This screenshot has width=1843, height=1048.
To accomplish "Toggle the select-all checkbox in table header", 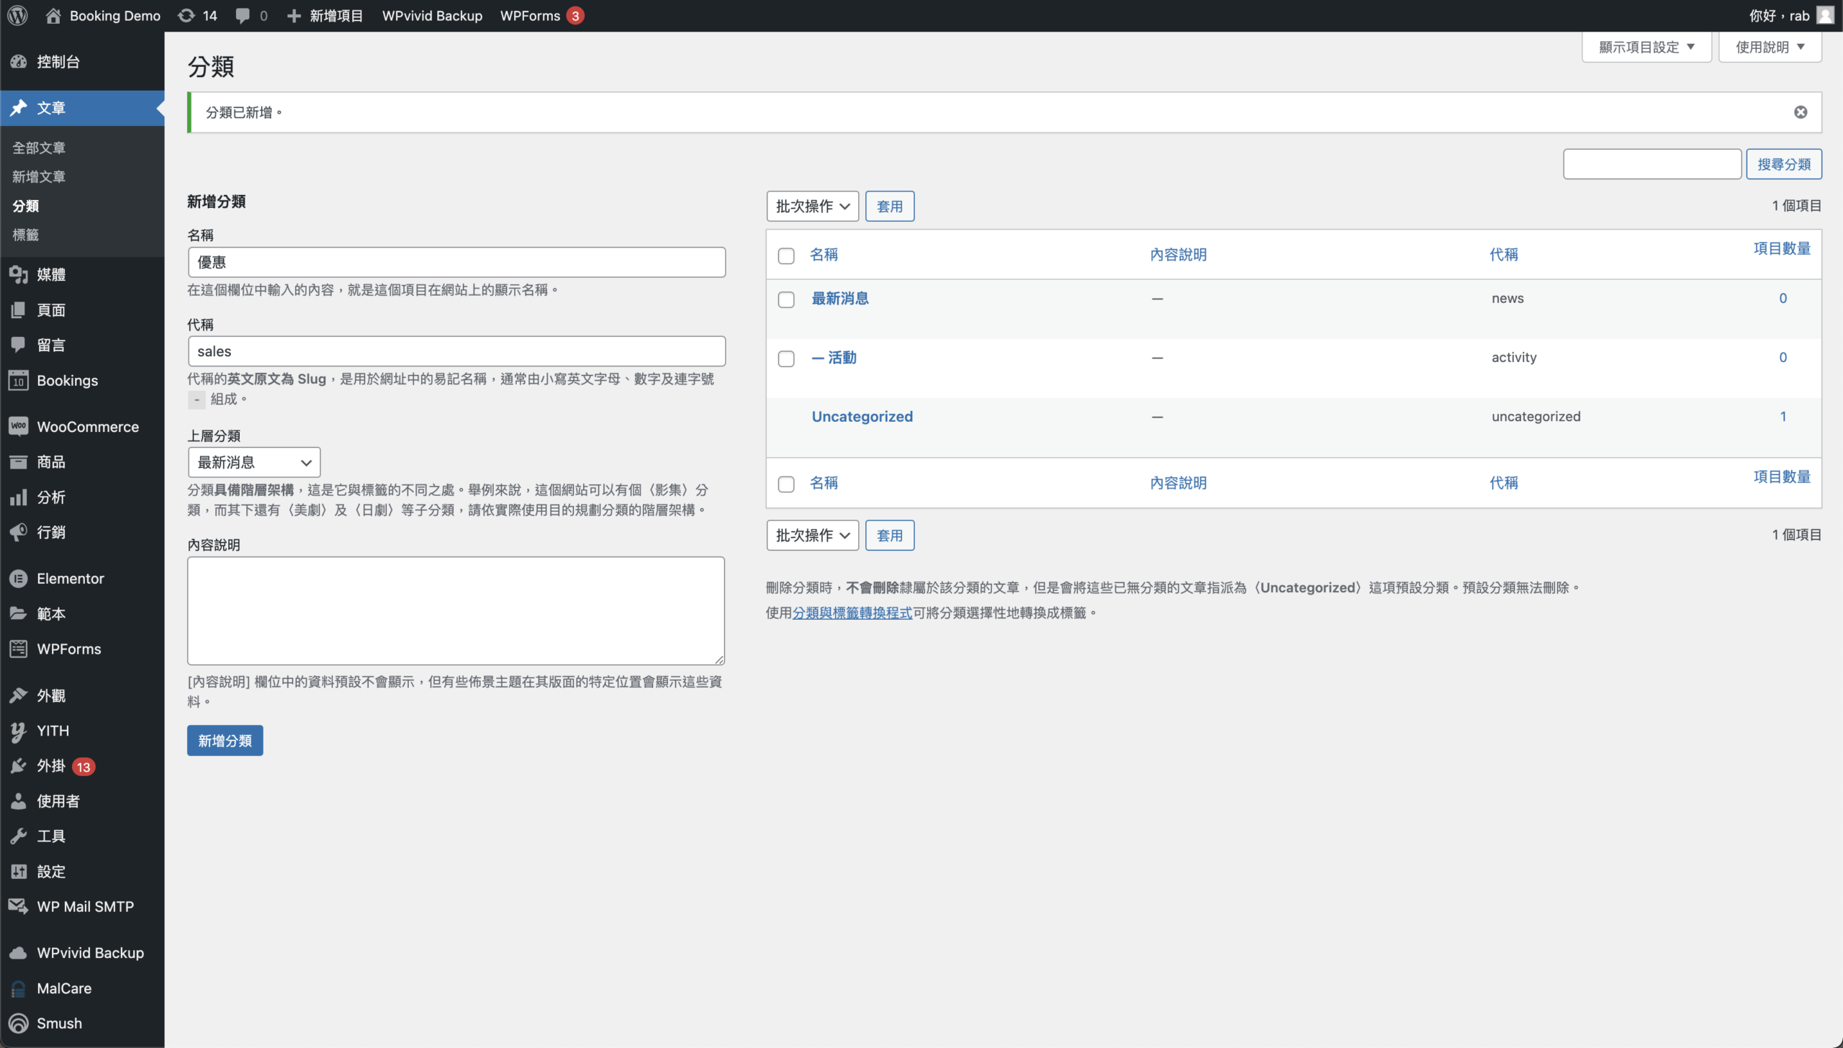I will tap(786, 256).
